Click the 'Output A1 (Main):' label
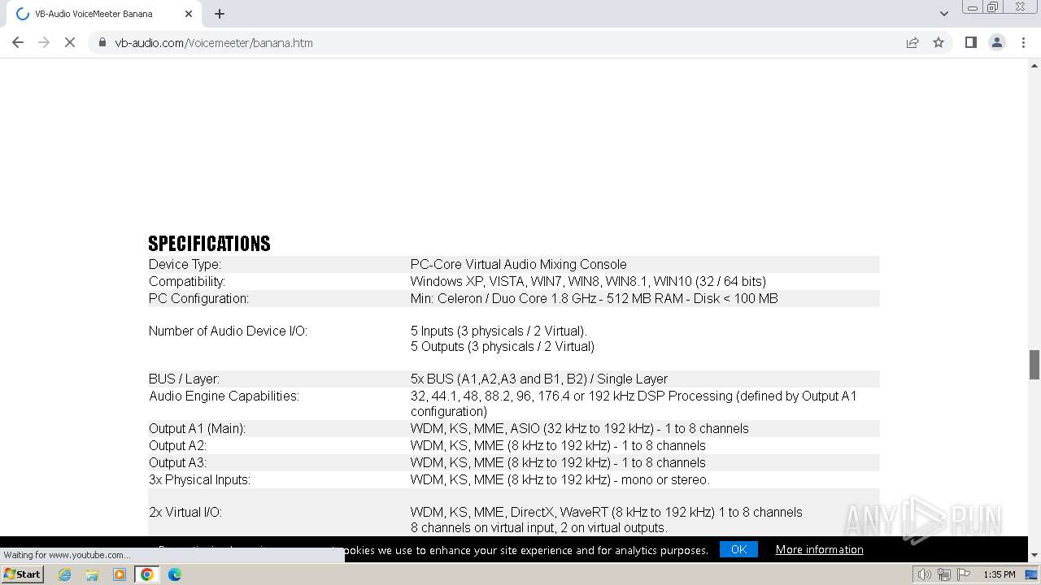Screen dimensions: 1041x585 [x=197, y=428]
